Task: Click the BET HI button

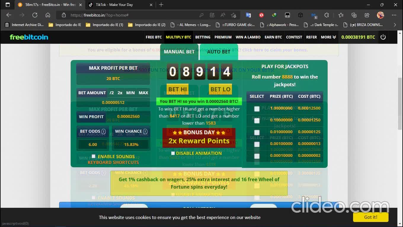Action: pos(177,89)
